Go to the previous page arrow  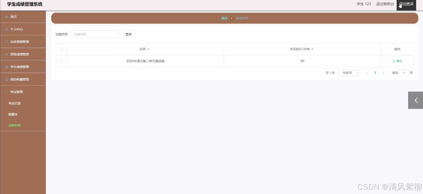coord(367,73)
